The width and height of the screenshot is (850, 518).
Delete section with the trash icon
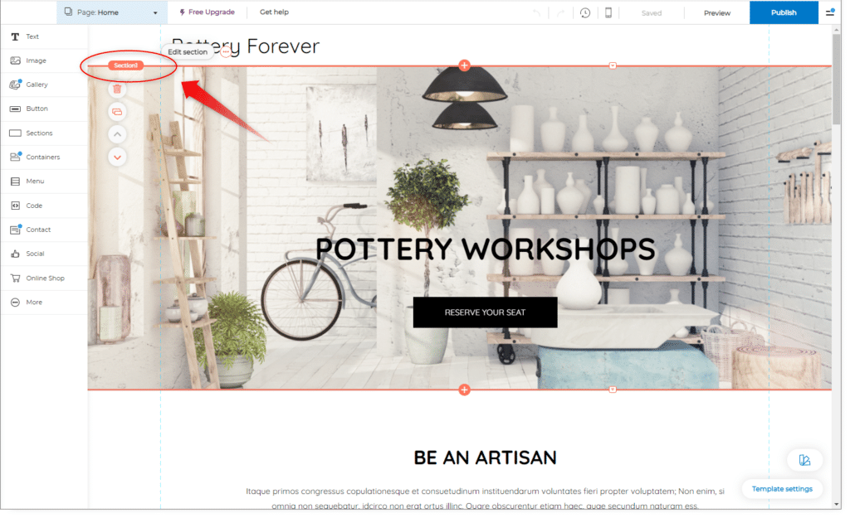tap(117, 89)
